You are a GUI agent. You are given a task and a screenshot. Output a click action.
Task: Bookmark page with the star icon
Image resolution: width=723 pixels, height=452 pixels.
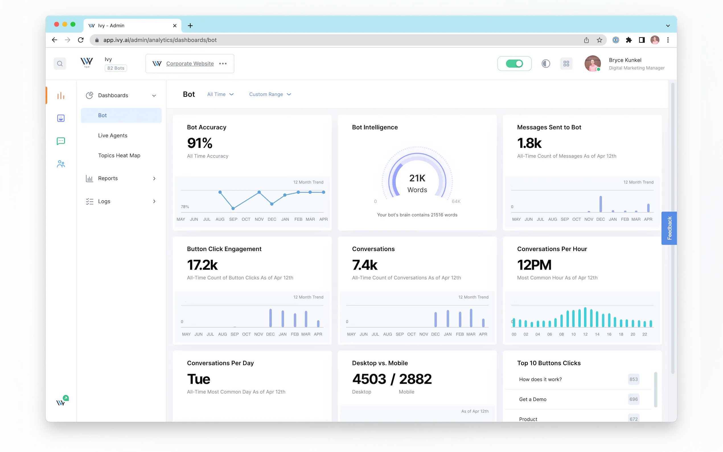(599, 40)
